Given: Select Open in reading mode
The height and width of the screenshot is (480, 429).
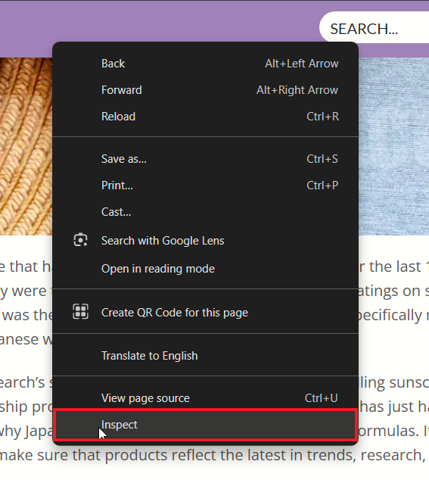Looking at the screenshot, I should point(205,269).
